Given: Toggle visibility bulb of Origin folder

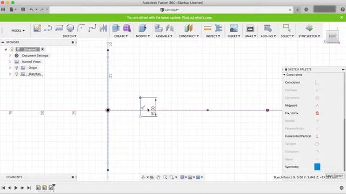Looking at the screenshot, I should click(16, 68).
